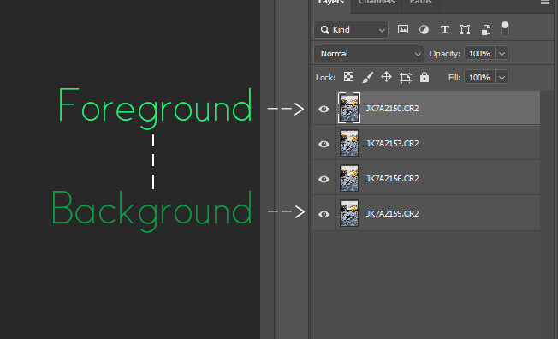
Task: Select layer name JK7A2156.CR2
Action: pyautogui.click(x=392, y=178)
